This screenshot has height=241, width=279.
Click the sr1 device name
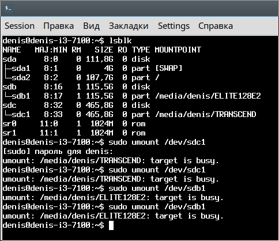point(9,133)
